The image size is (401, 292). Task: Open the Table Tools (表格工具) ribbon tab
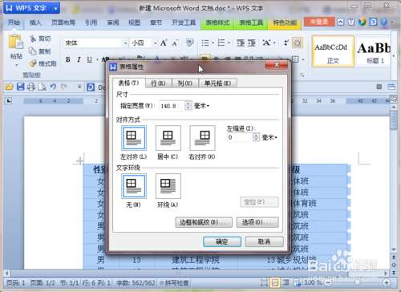(x=251, y=22)
